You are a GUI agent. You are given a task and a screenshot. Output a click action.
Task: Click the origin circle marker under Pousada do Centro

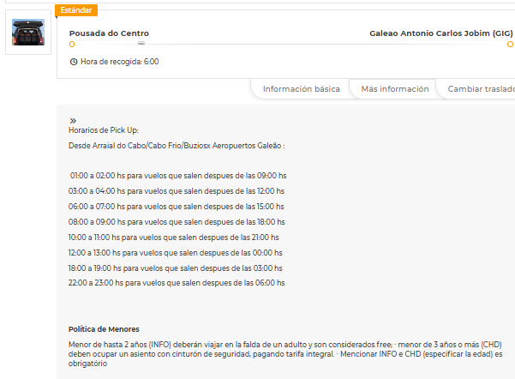(72, 45)
